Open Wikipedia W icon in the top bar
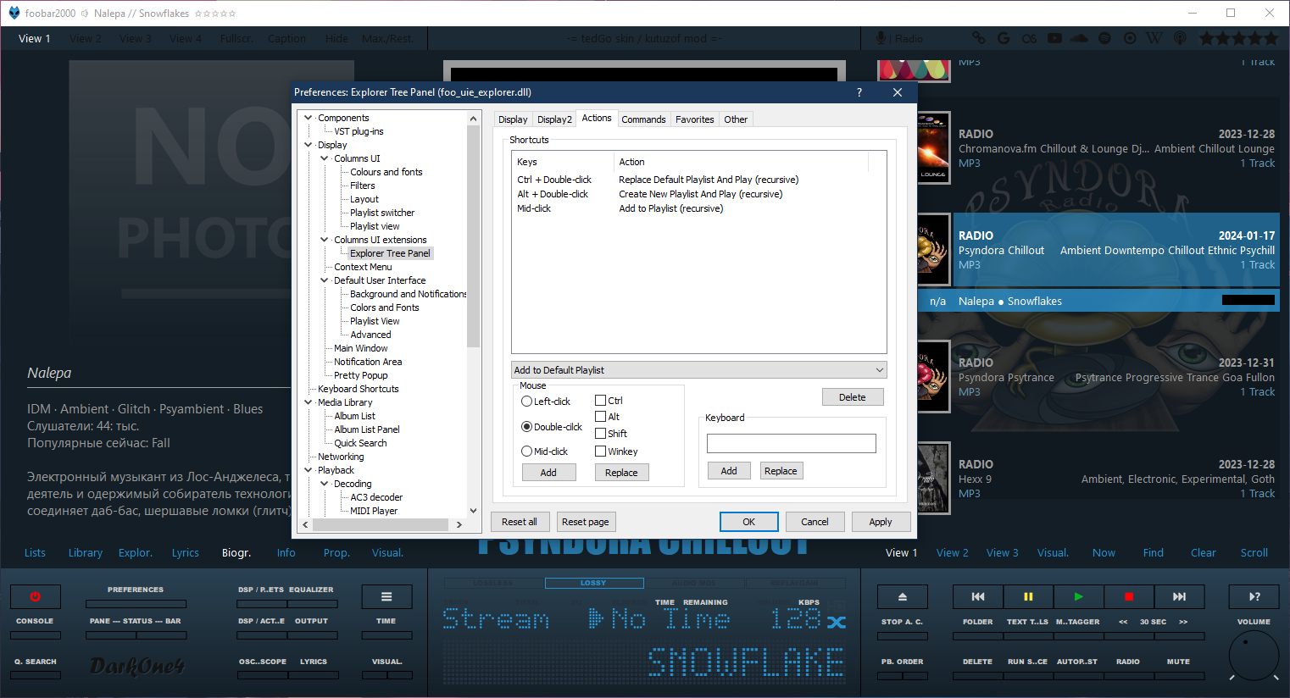Image resolution: width=1290 pixels, height=698 pixels. [1154, 38]
